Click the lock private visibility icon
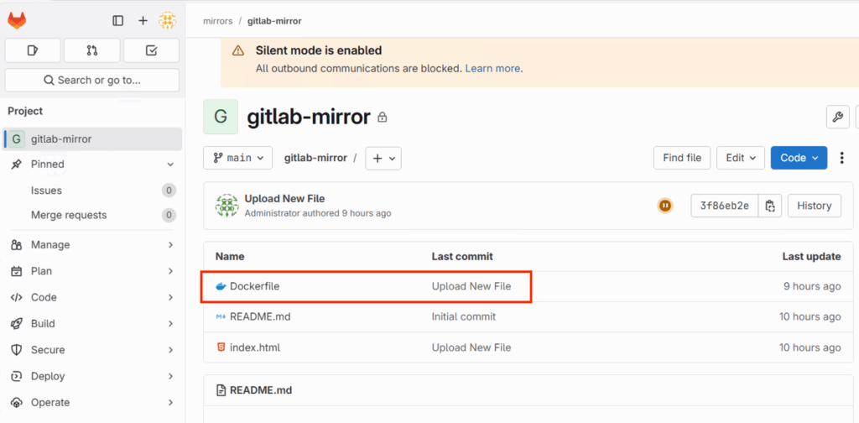Screen dimensions: 859x423 pyautogui.click(x=383, y=117)
